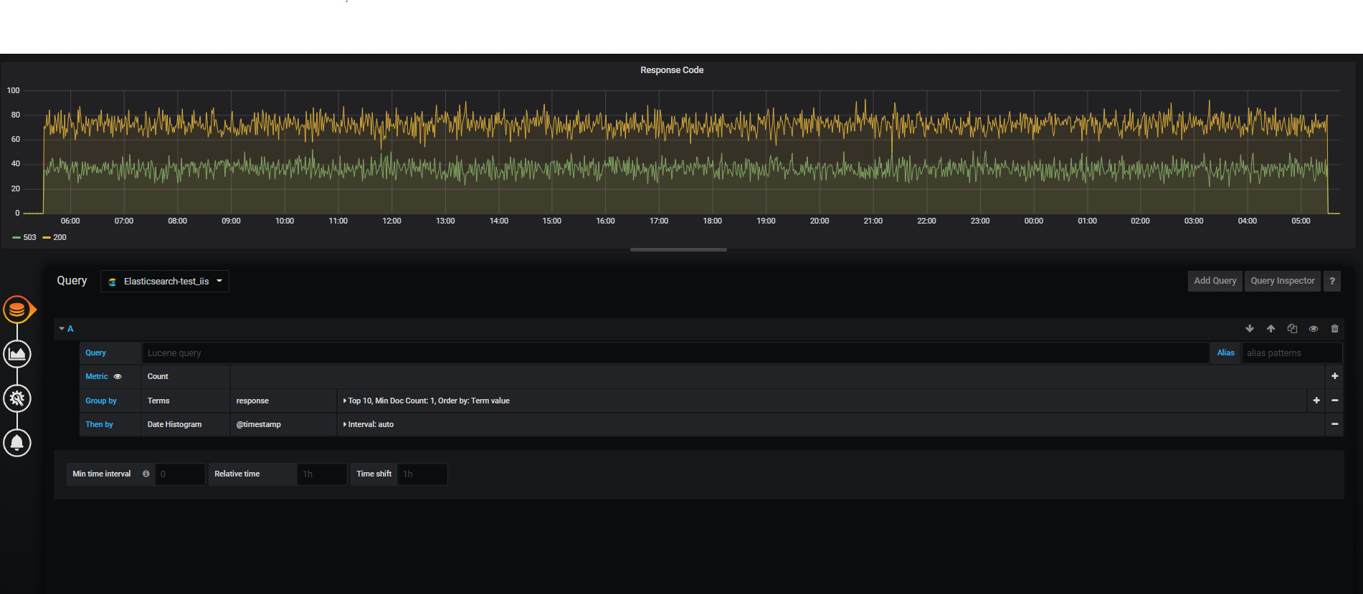Screen dimensions: 1363x594
Task: Move query A down with arrow icon
Action: pyautogui.click(x=1250, y=329)
